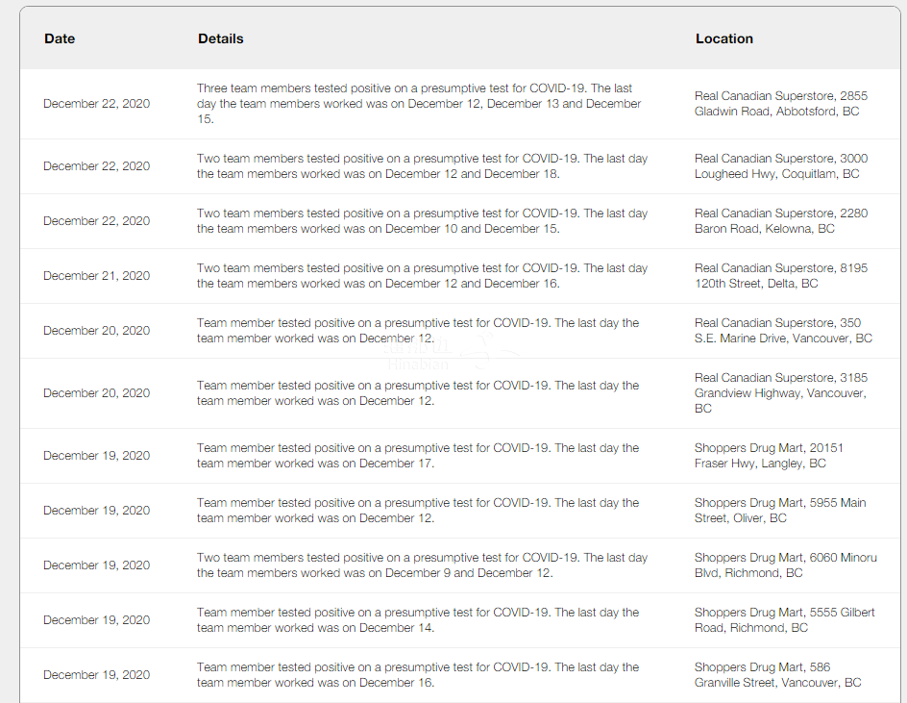Click the "5555 Gilbert Road, Richmond" location
This screenshot has height=703, width=907.
point(784,620)
